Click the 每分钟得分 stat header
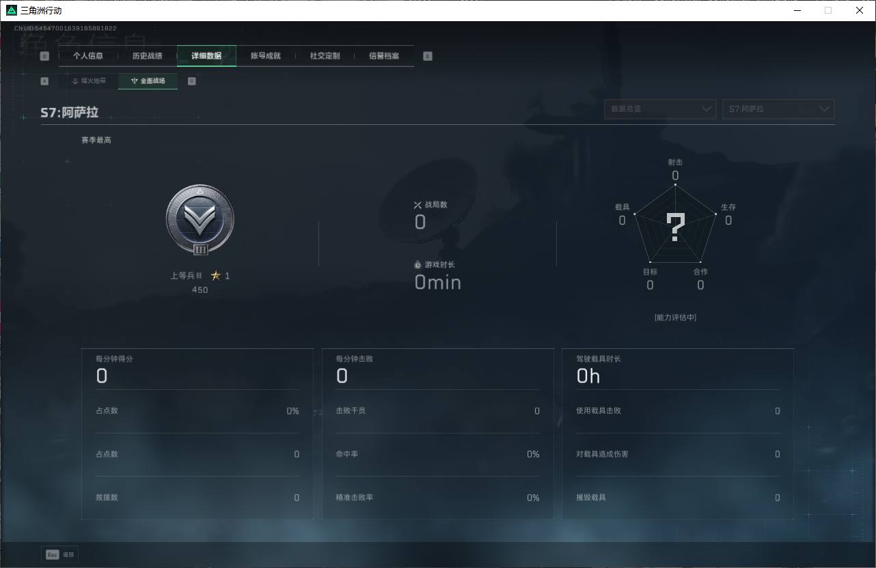Screen dimensions: 876x568 pyautogui.click(x=115, y=358)
